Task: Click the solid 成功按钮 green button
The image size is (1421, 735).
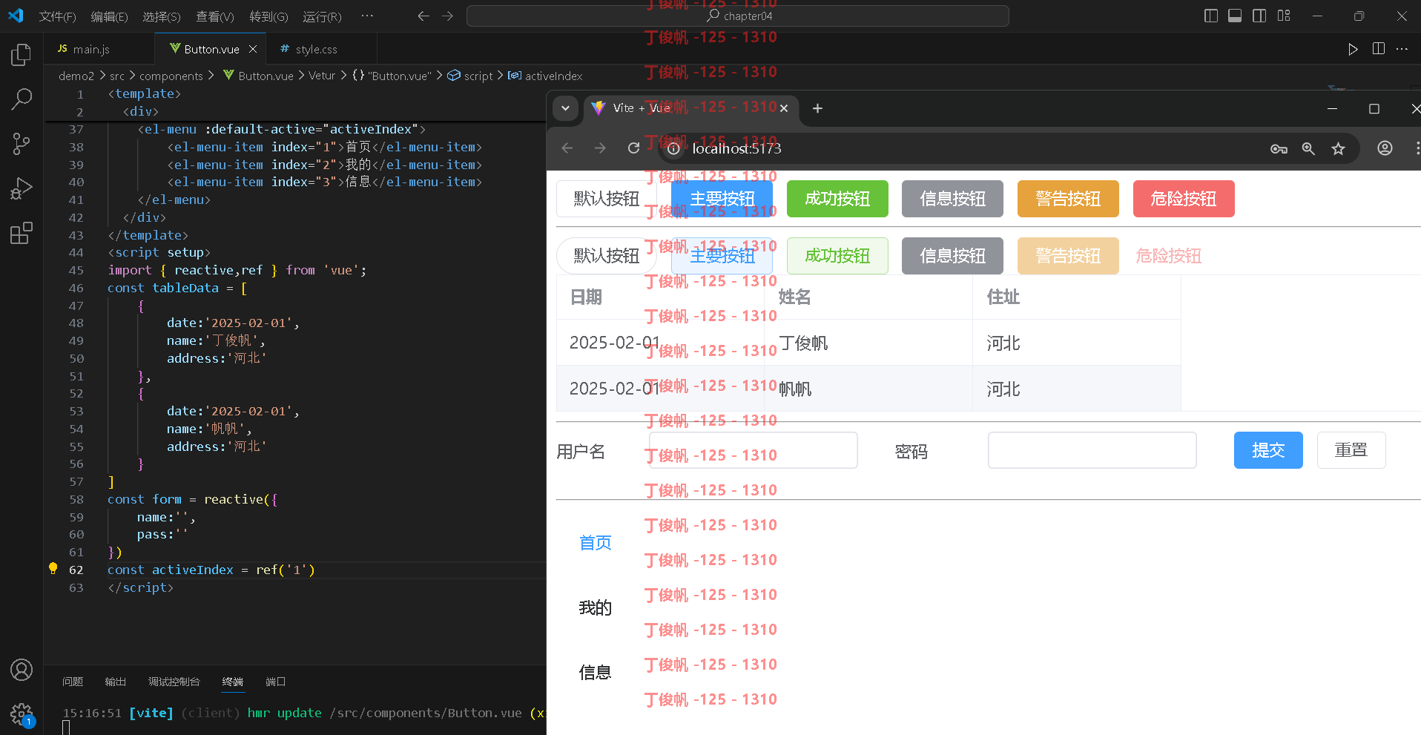Action: (837, 199)
